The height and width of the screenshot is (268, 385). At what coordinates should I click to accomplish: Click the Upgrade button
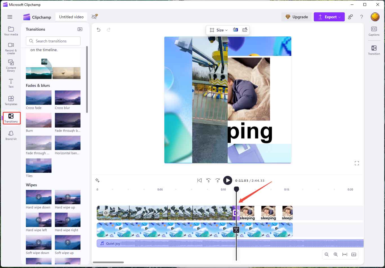(297, 17)
